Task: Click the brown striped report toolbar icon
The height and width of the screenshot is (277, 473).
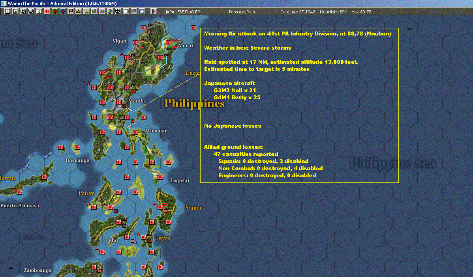Action: 133,11
